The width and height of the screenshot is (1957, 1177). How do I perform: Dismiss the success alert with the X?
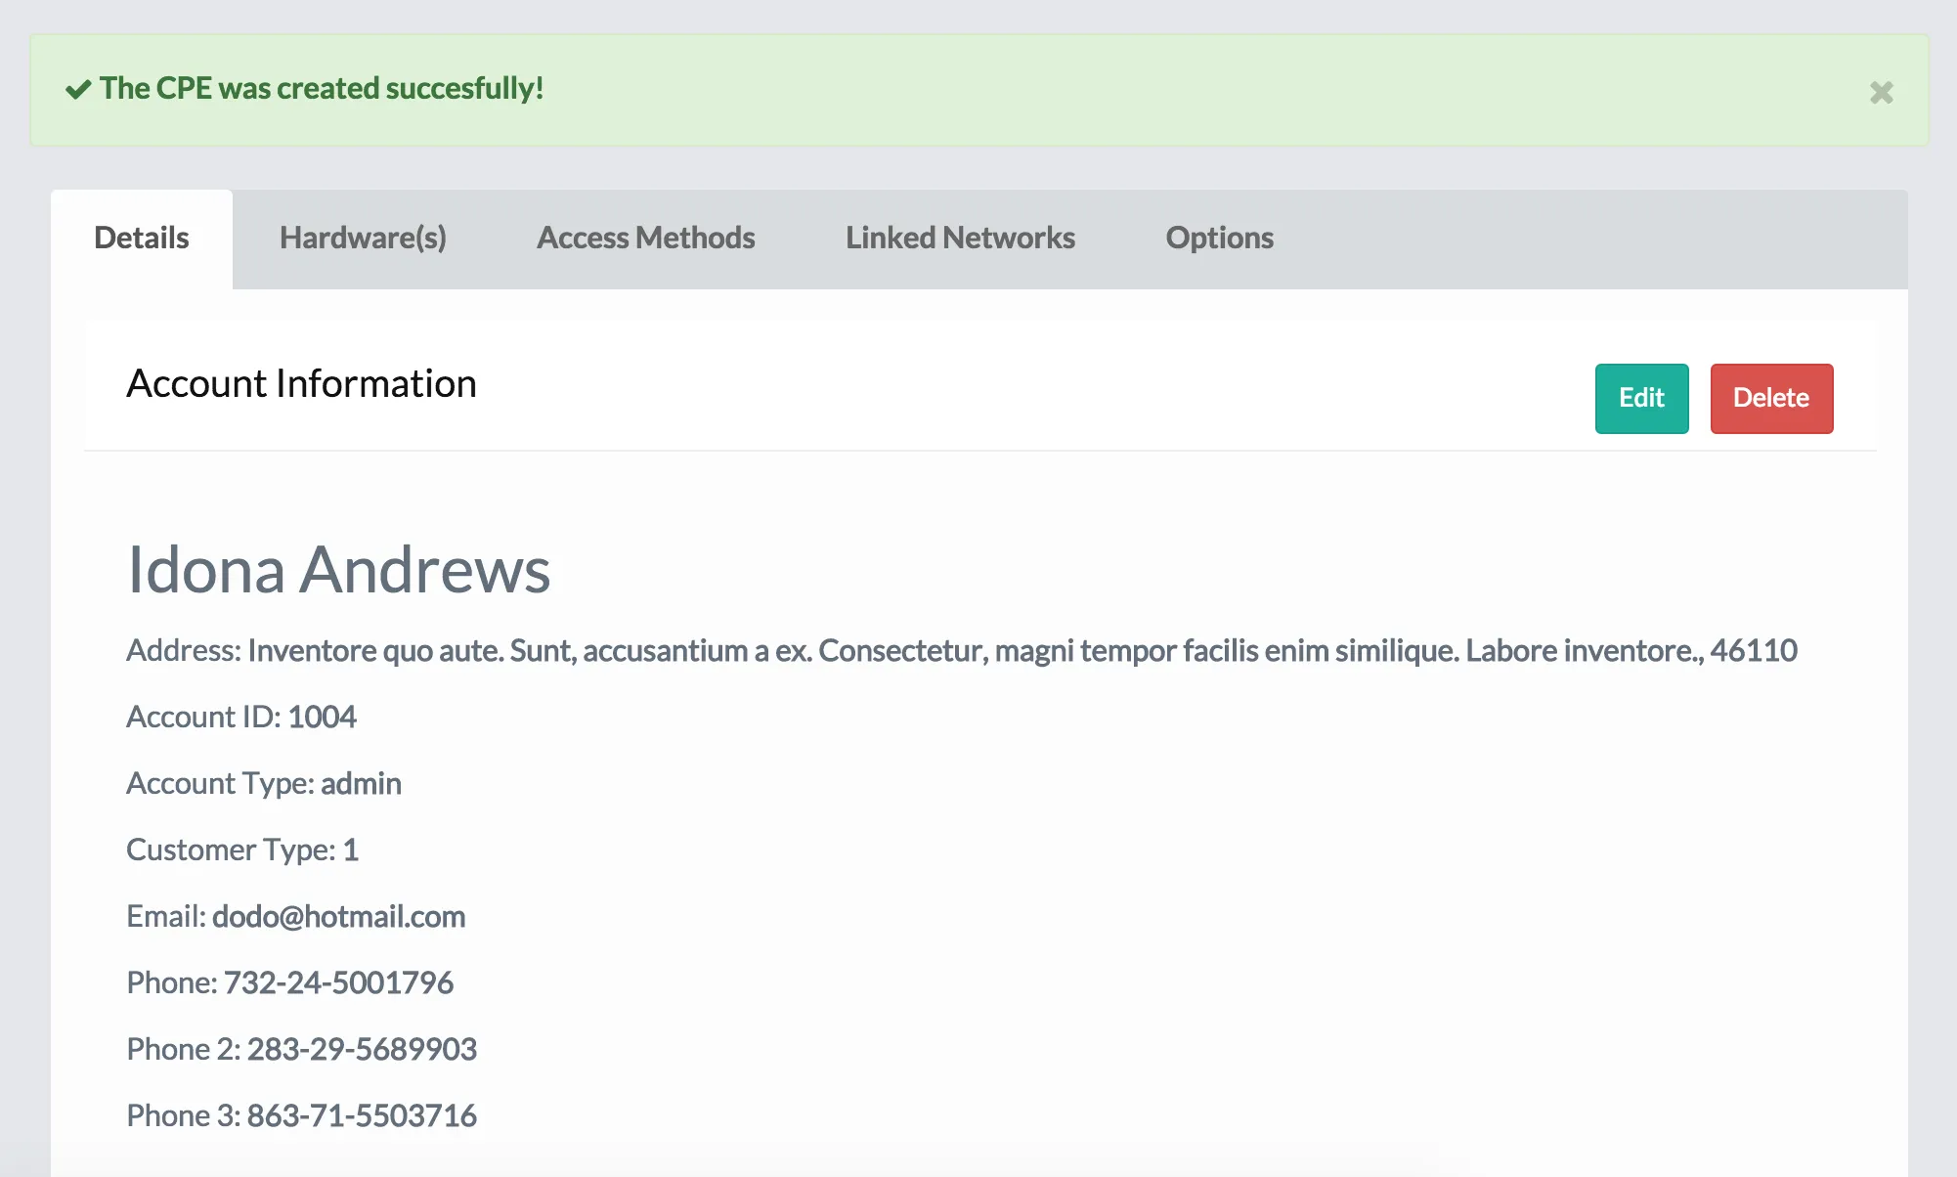click(1881, 92)
